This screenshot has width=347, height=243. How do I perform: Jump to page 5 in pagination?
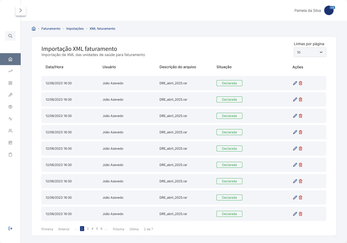[x=97, y=229]
